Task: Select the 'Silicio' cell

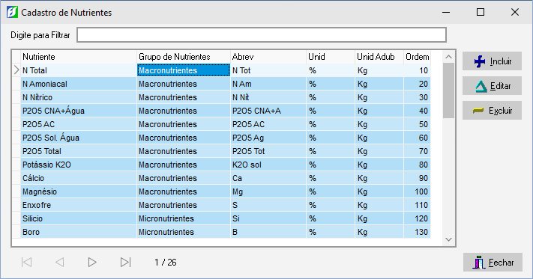Action: click(79, 218)
